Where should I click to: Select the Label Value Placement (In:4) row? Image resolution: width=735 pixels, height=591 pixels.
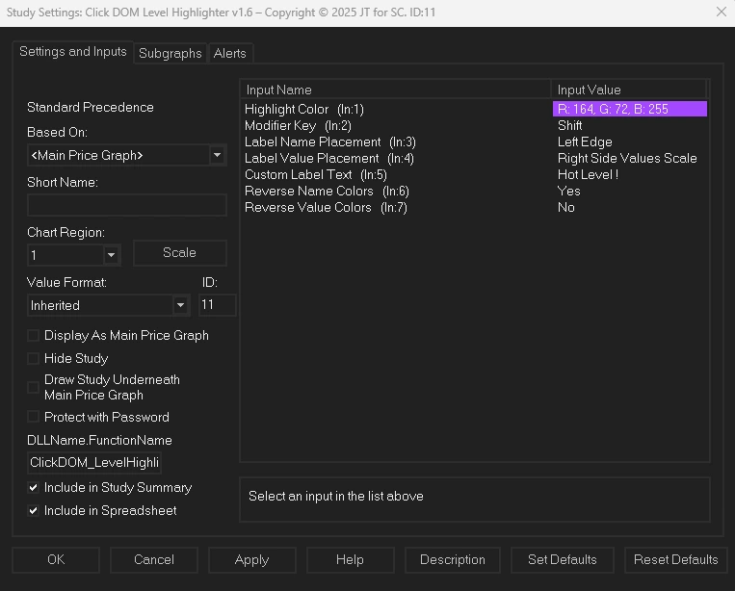click(x=475, y=158)
